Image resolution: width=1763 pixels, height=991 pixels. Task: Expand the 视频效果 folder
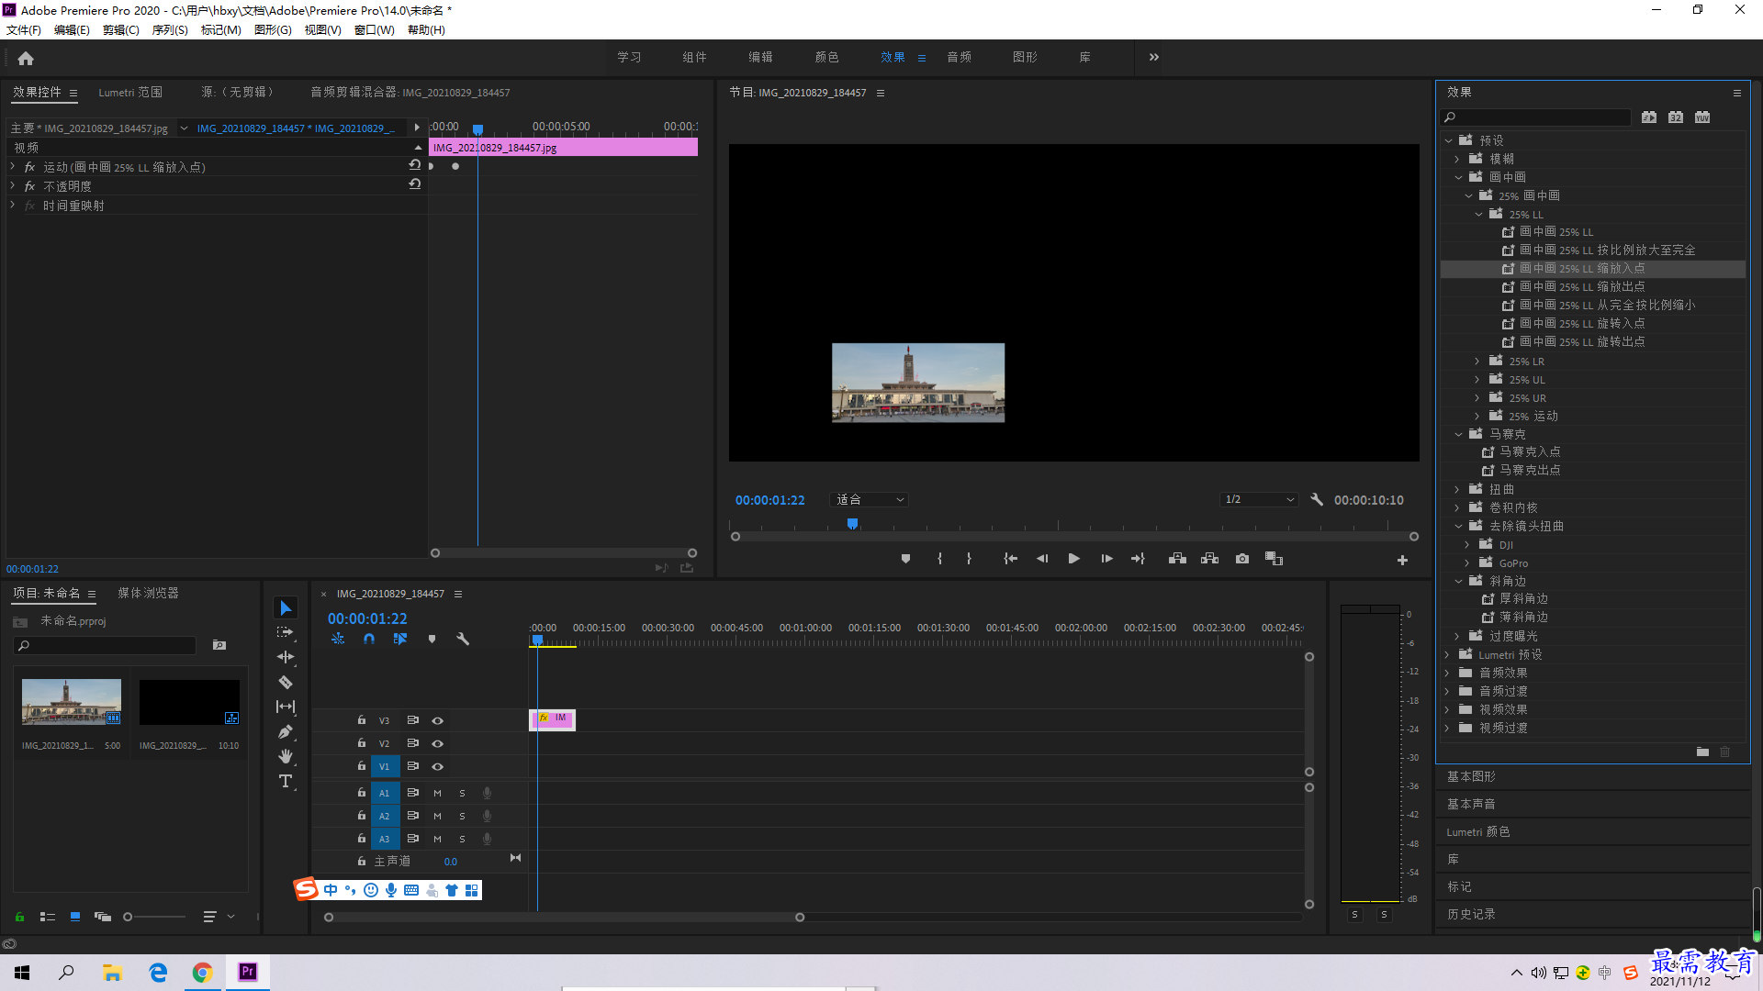1447,709
